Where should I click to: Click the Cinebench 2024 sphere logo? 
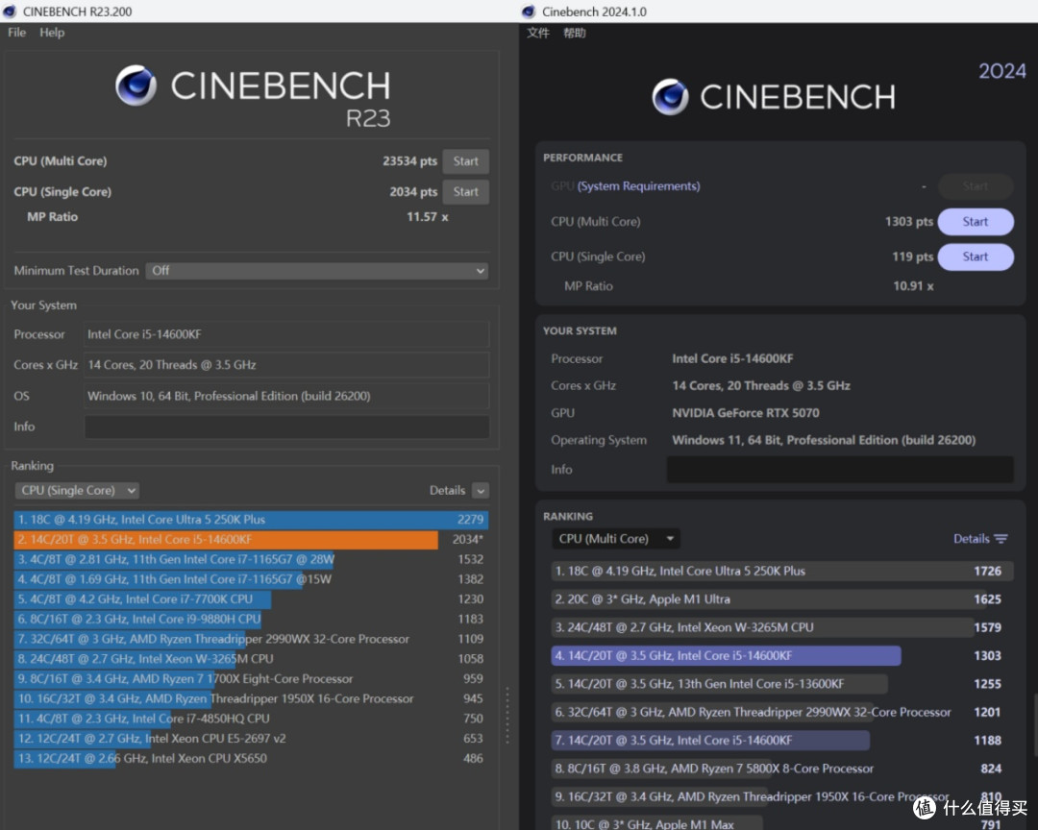670,97
